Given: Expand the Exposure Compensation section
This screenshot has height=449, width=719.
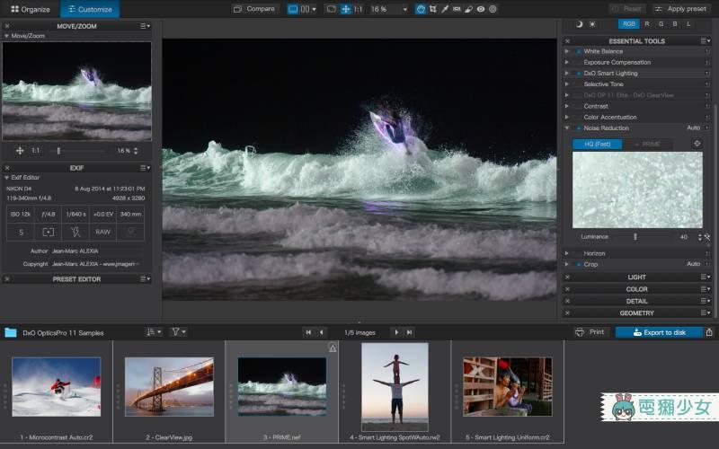Looking at the screenshot, I should [567, 63].
